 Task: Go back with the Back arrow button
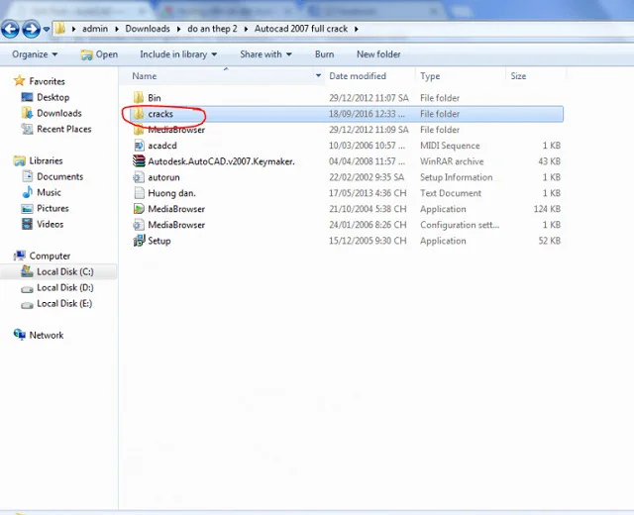pyautogui.click(x=10, y=29)
